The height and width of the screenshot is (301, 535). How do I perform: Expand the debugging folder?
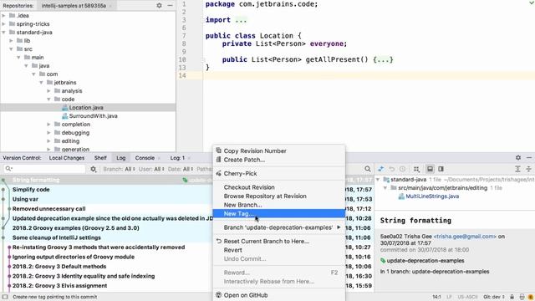pyautogui.click(x=48, y=133)
